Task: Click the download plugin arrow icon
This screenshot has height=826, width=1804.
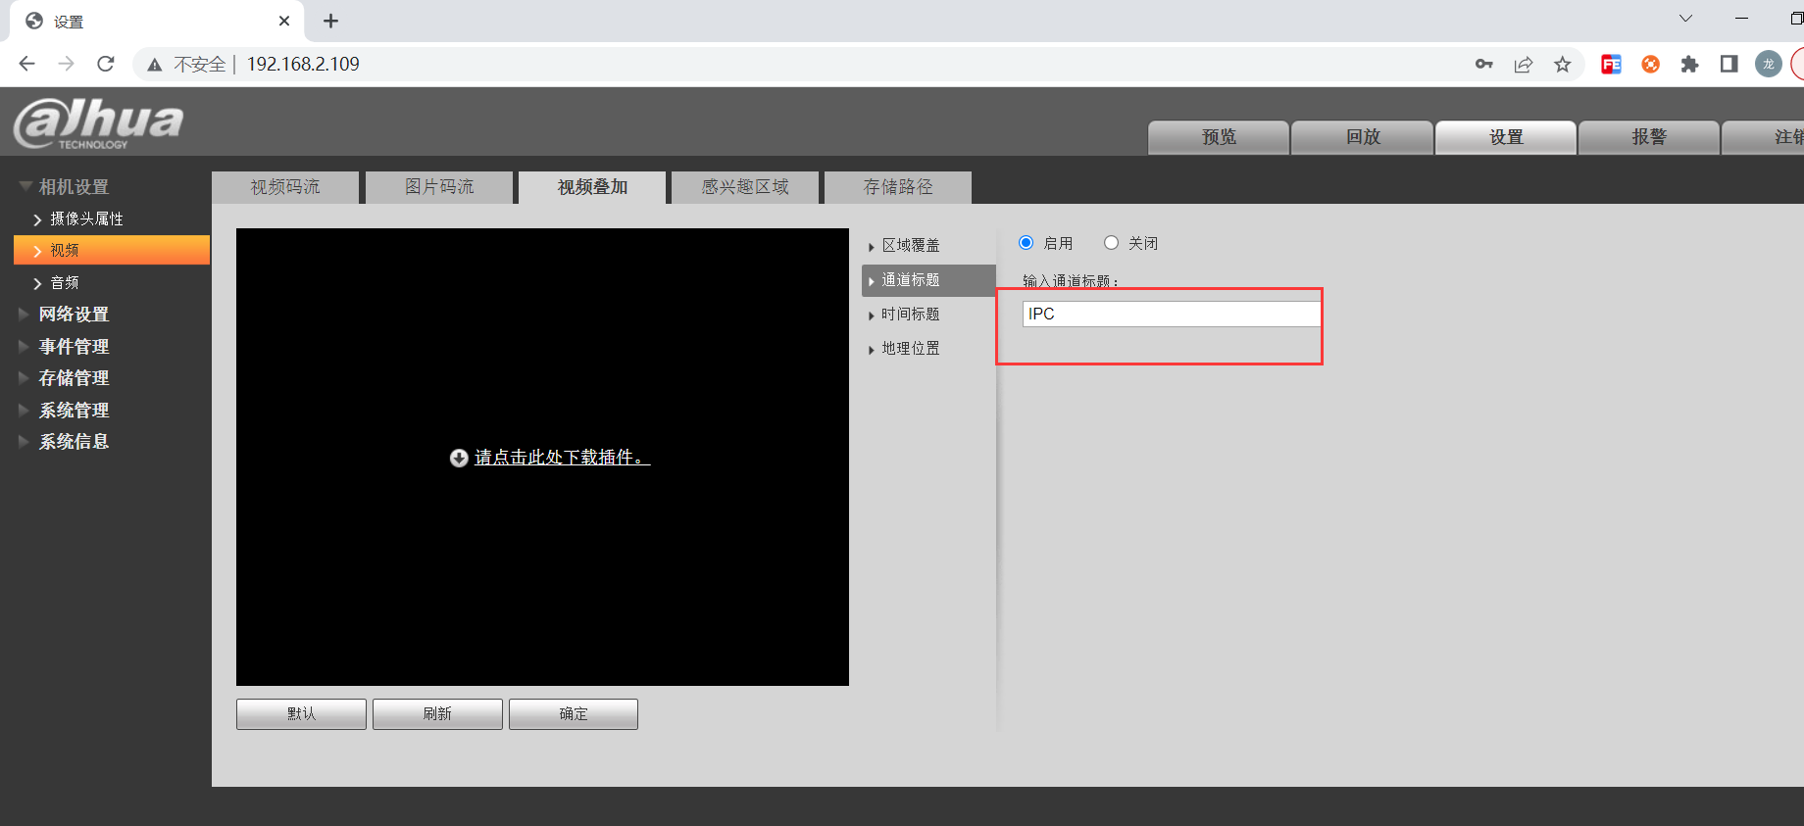Action: (458, 458)
